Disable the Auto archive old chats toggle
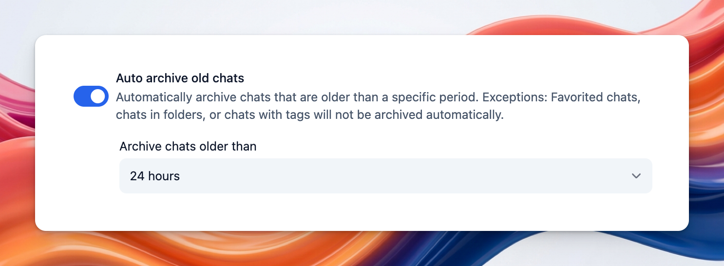Viewport: 724px width, 266px height. pyautogui.click(x=91, y=96)
